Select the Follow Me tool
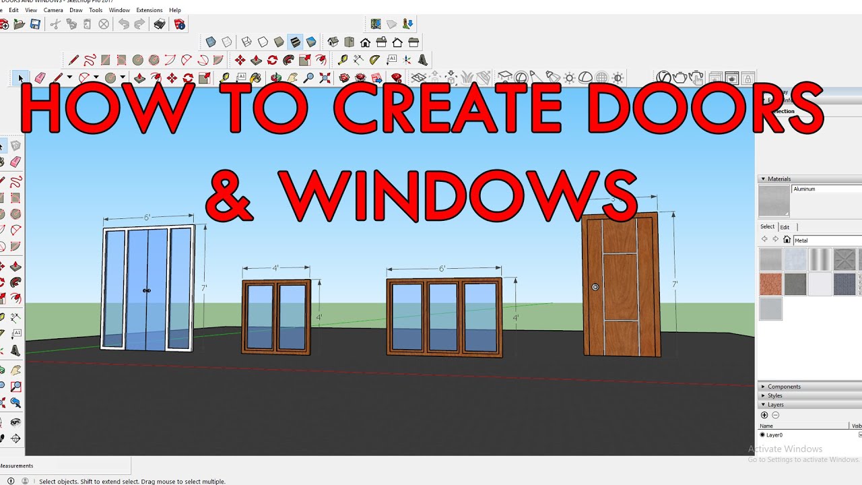 288,60
